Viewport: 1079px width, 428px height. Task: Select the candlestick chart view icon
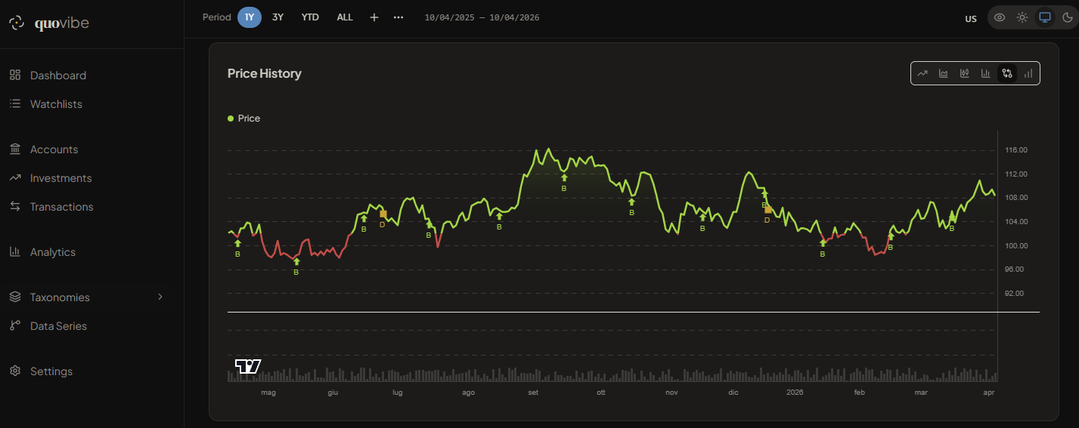[x=965, y=73]
